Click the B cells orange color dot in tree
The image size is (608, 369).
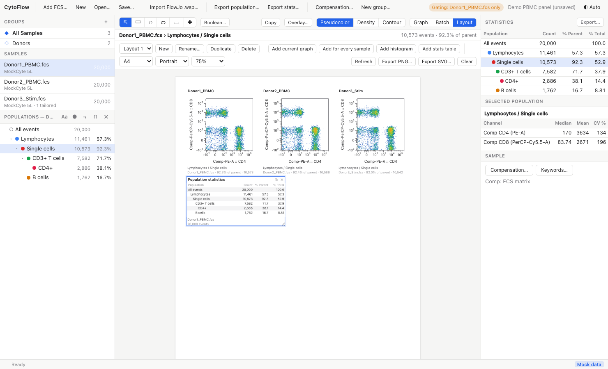[x=29, y=178]
